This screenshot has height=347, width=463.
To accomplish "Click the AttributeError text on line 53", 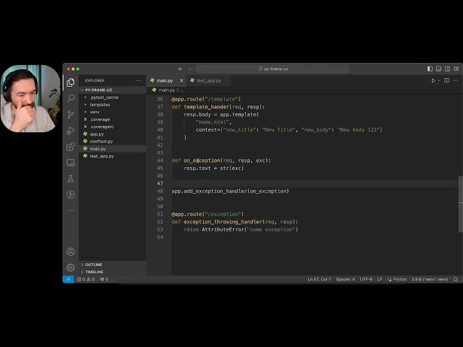I will point(223,230).
